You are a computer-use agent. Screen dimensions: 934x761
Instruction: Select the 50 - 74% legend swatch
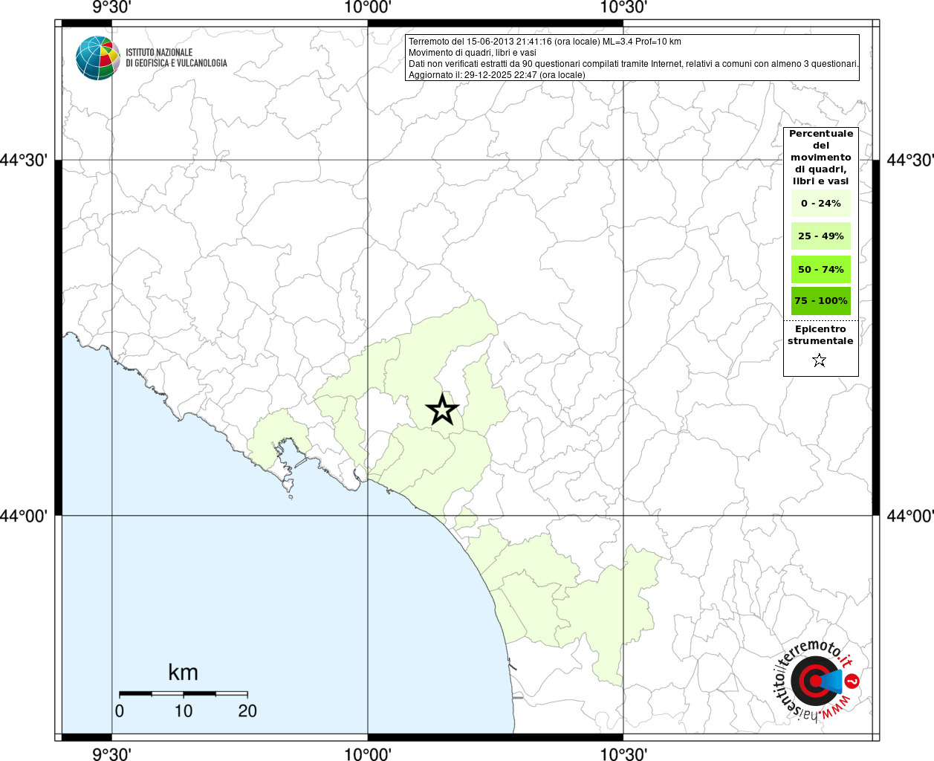821,269
